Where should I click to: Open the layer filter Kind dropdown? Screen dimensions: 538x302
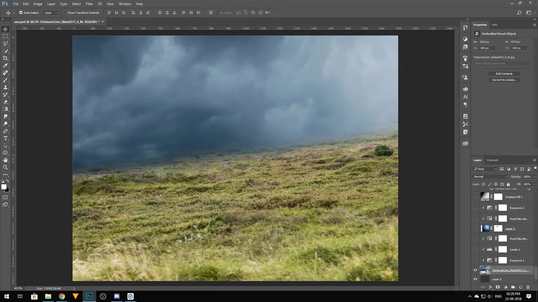[485, 169]
